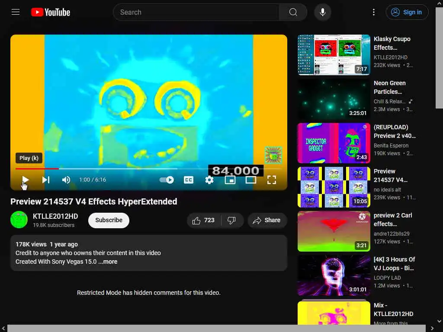Click video title Preview 214537 V4 Effects
Viewport: 443px width, 332px height.
[x=94, y=201]
